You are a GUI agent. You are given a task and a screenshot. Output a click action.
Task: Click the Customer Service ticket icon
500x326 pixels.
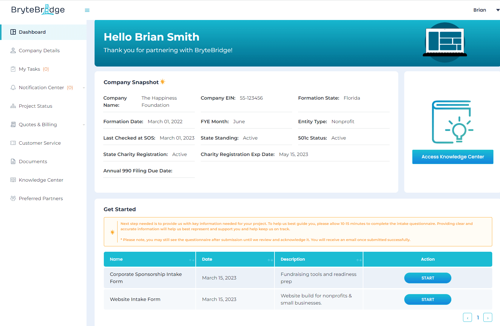tap(13, 143)
